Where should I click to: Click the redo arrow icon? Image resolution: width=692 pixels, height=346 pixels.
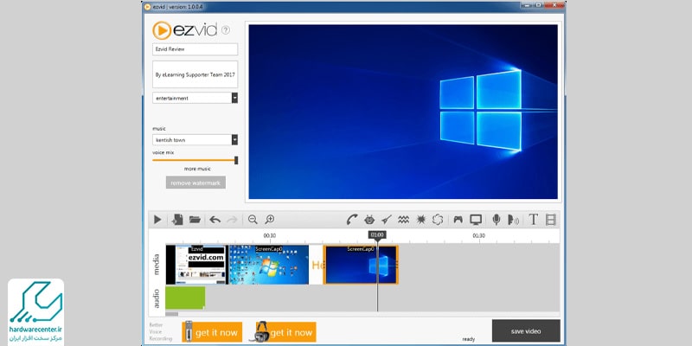pos(232,220)
